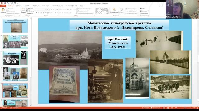Switch to the ПЕРЕХОДЫ (Transitions) tab
The width and height of the screenshot is (199, 111).
(x=36, y=6)
